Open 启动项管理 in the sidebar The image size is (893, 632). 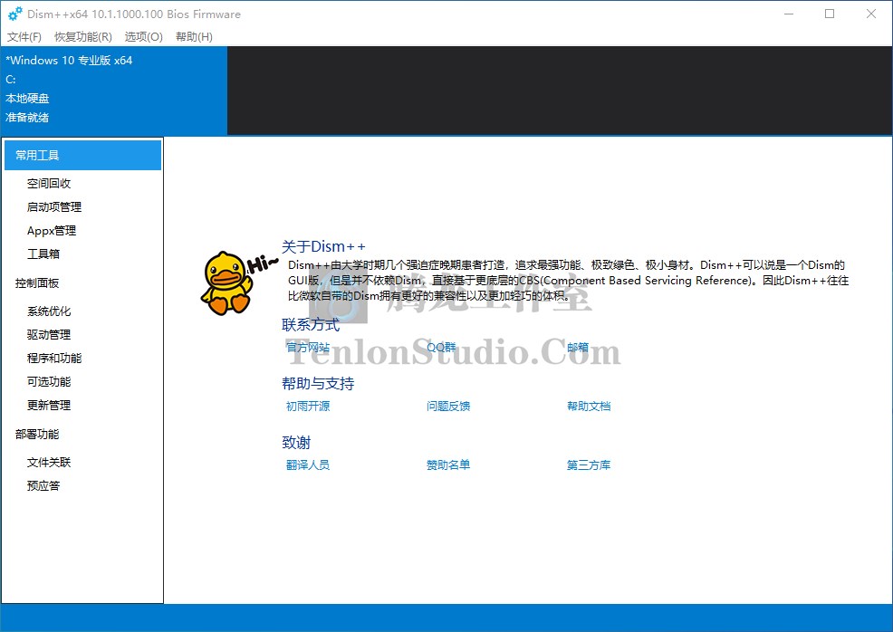coord(54,206)
